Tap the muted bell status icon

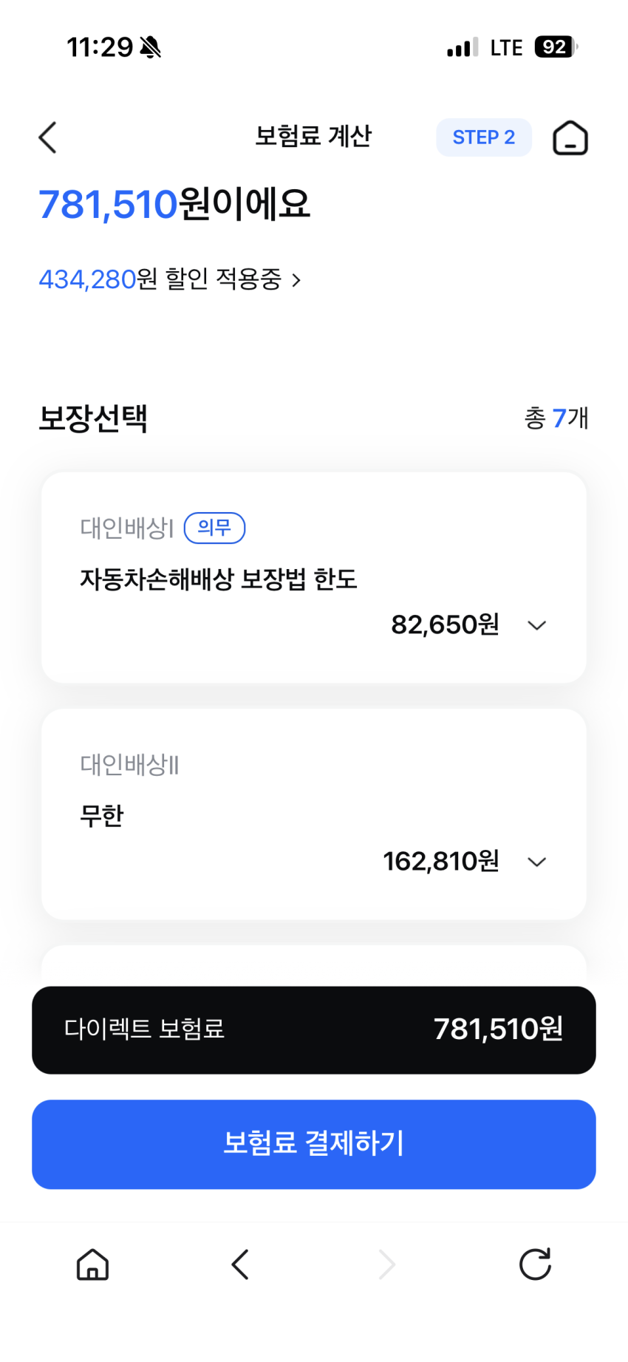[151, 47]
